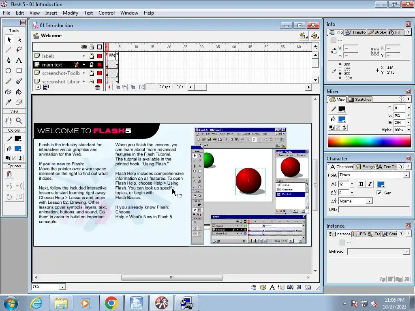Toggle lock on labels layer
Viewport: 415px width, 311px height.
(92, 56)
